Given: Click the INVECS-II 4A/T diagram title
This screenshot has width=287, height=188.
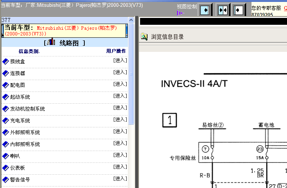Looking at the screenshot, I should (x=194, y=84).
